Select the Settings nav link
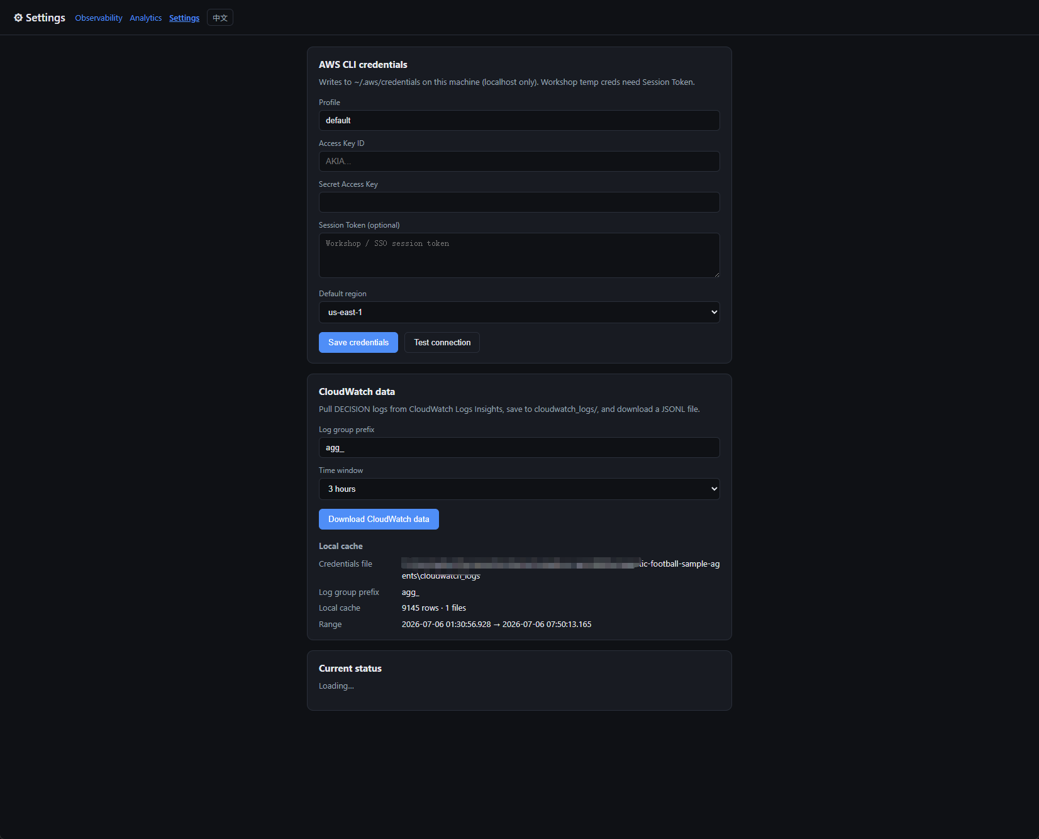The height and width of the screenshot is (839, 1039). [x=184, y=18]
